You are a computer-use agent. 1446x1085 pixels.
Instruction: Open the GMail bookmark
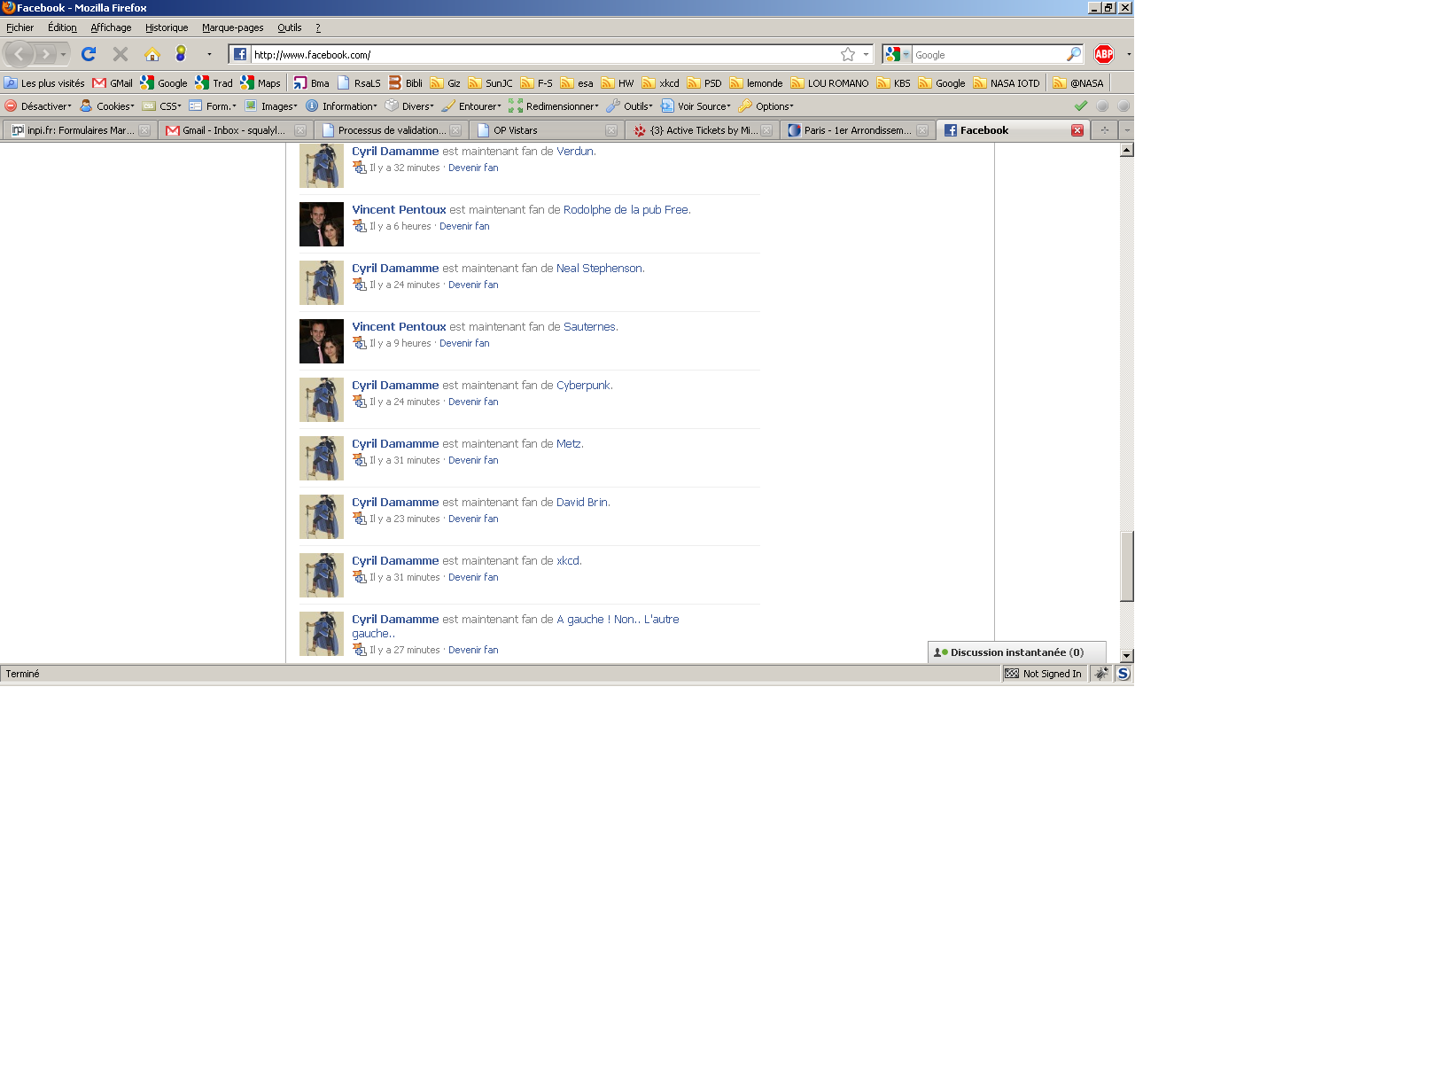(113, 83)
